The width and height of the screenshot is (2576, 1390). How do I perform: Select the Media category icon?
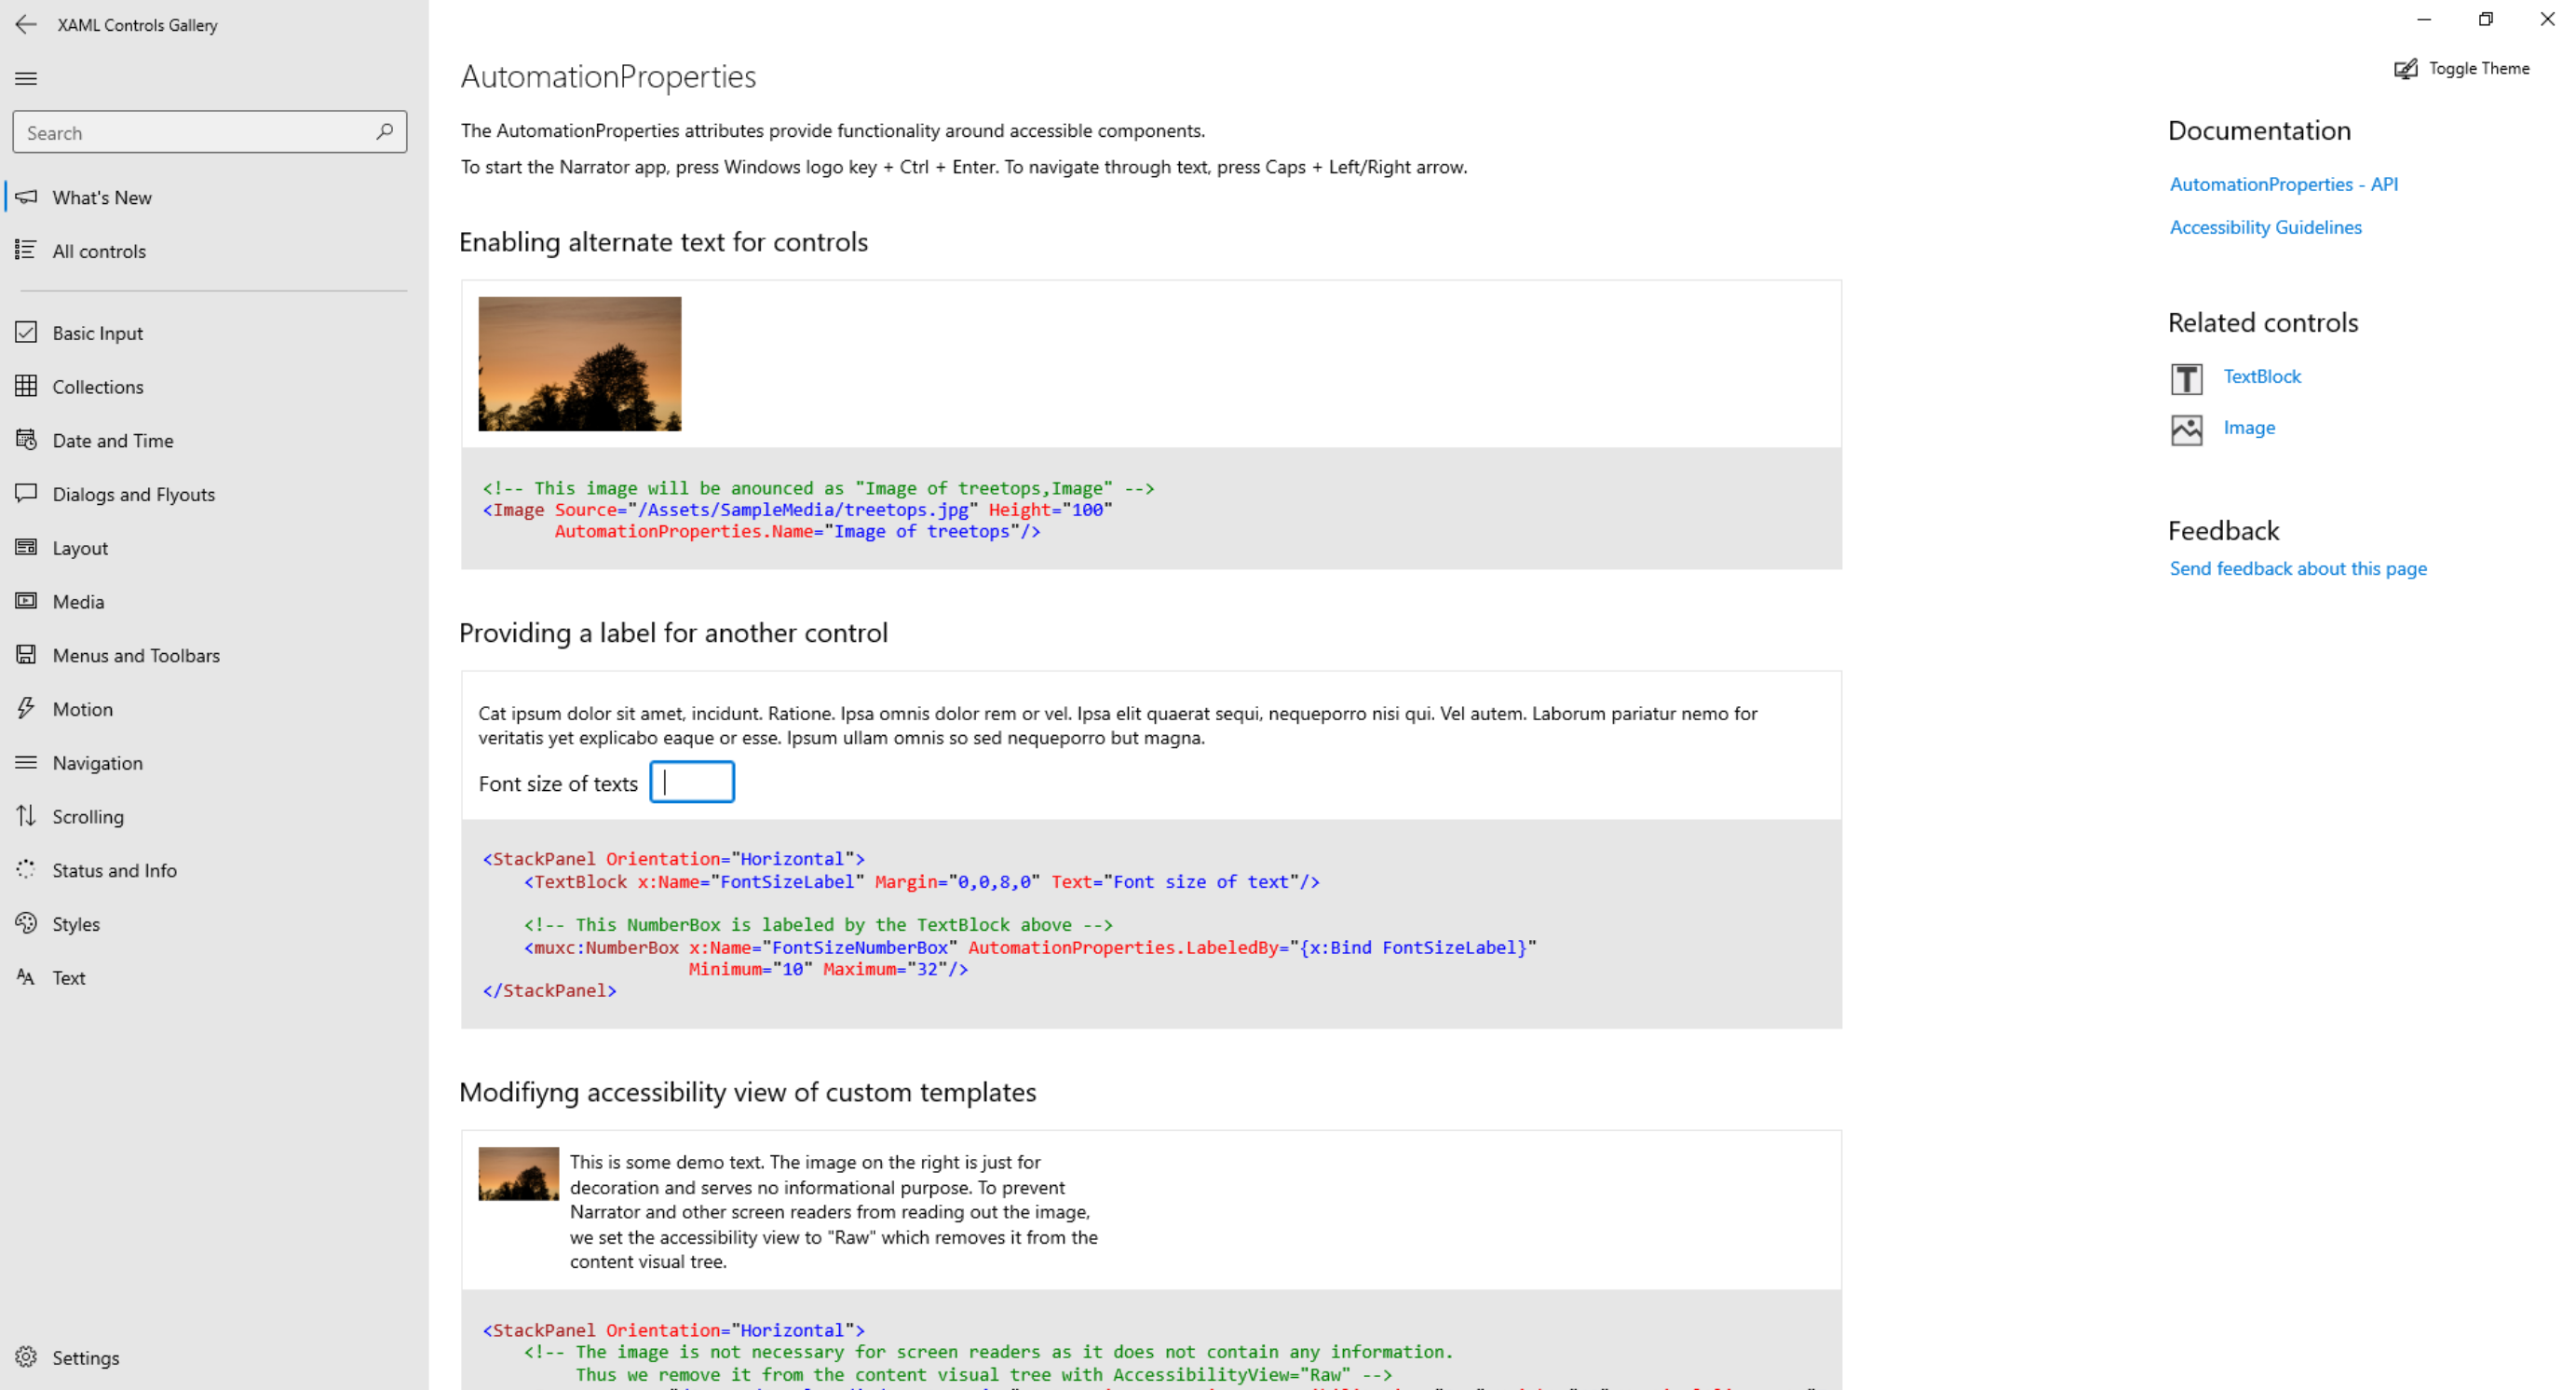tap(26, 601)
